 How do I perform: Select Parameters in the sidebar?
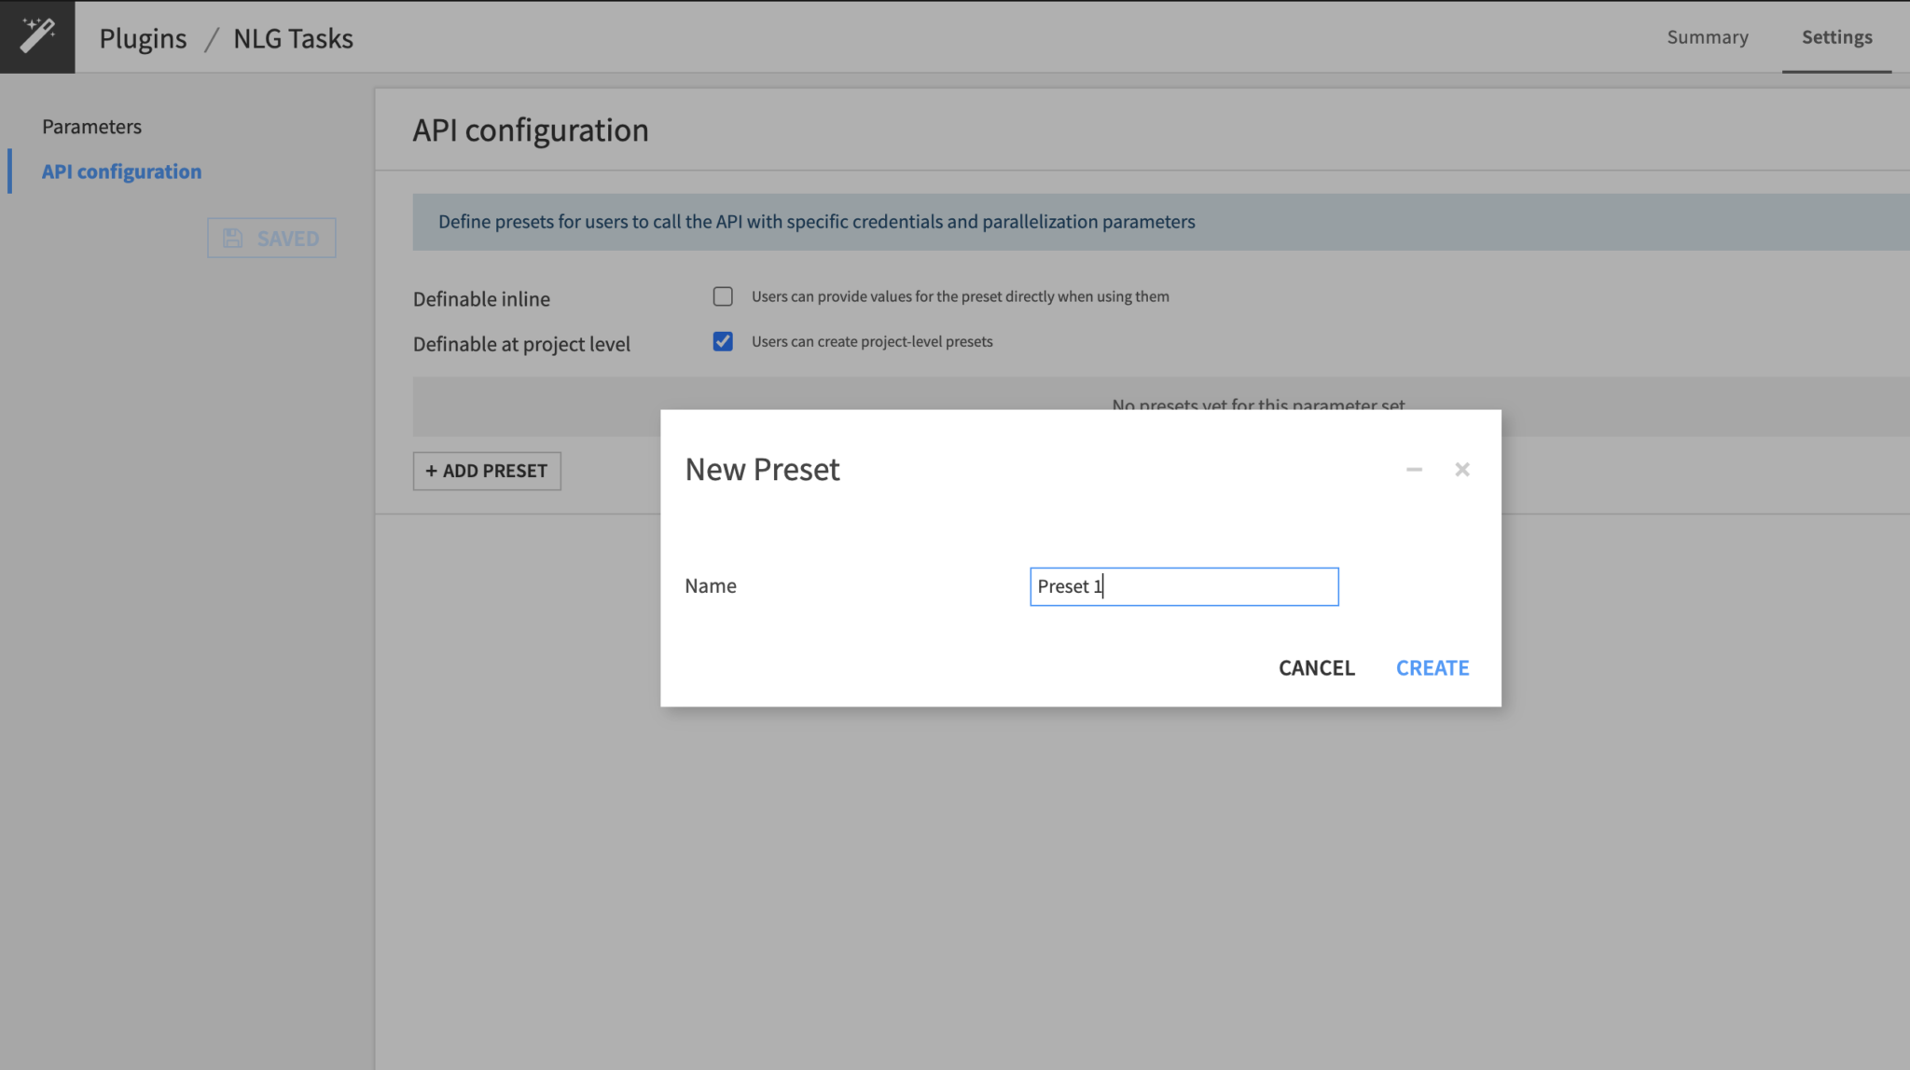pyautogui.click(x=91, y=126)
